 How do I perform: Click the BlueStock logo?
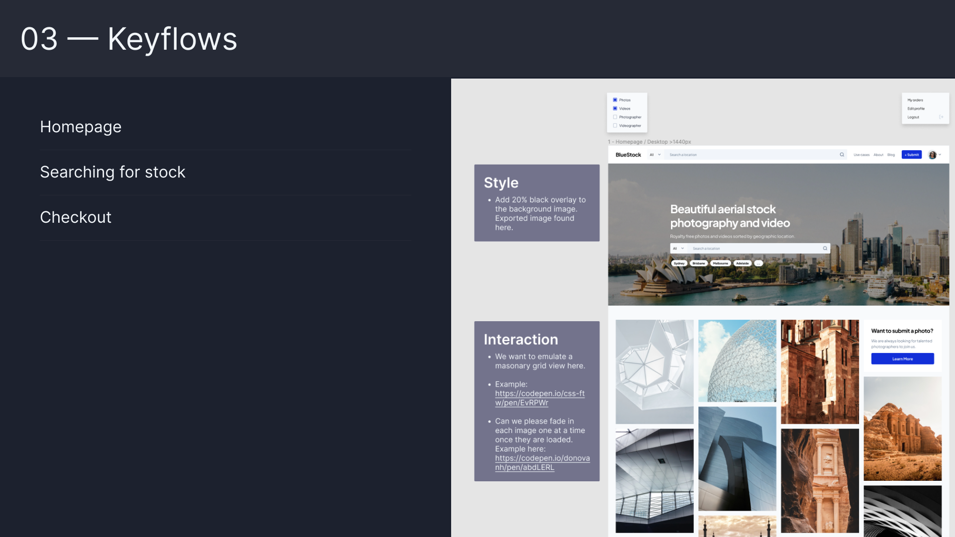(x=628, y=155)
